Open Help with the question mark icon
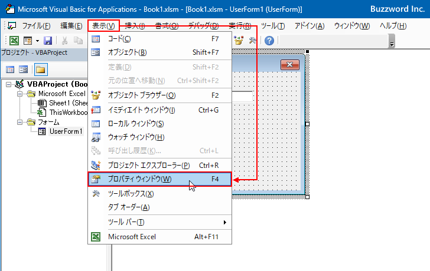 269,41
